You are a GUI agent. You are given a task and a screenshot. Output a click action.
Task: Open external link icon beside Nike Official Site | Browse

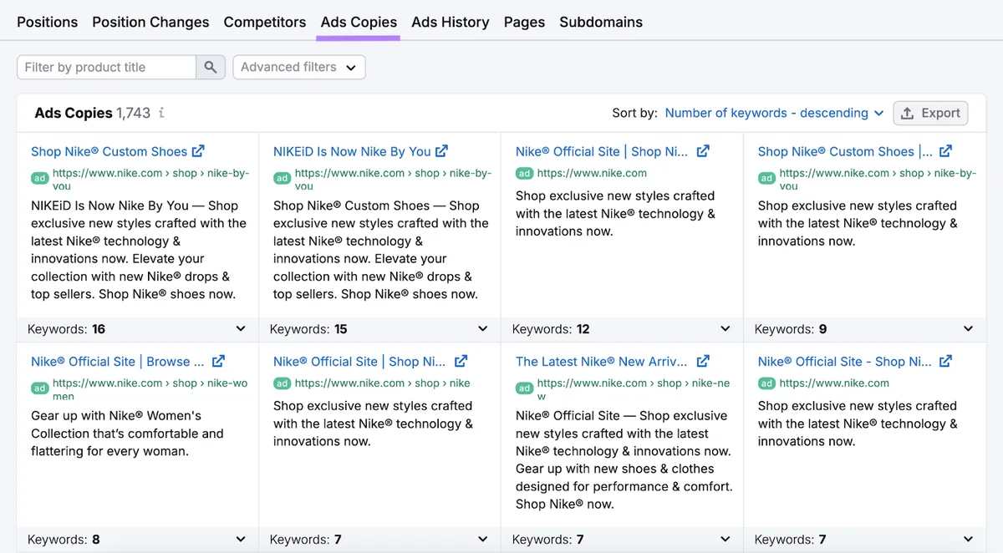click(218, 362)
